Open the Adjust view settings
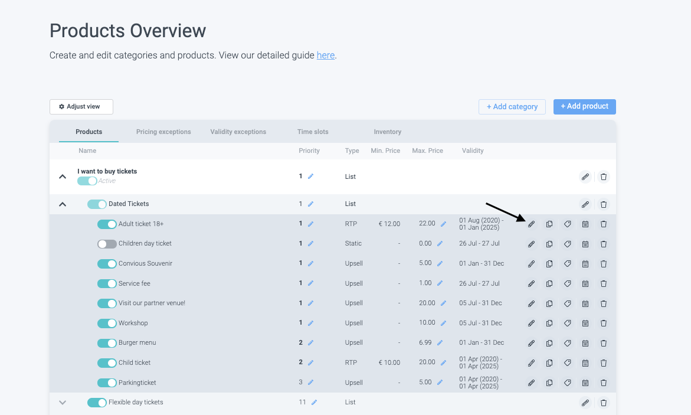 [x=81, y=107]
